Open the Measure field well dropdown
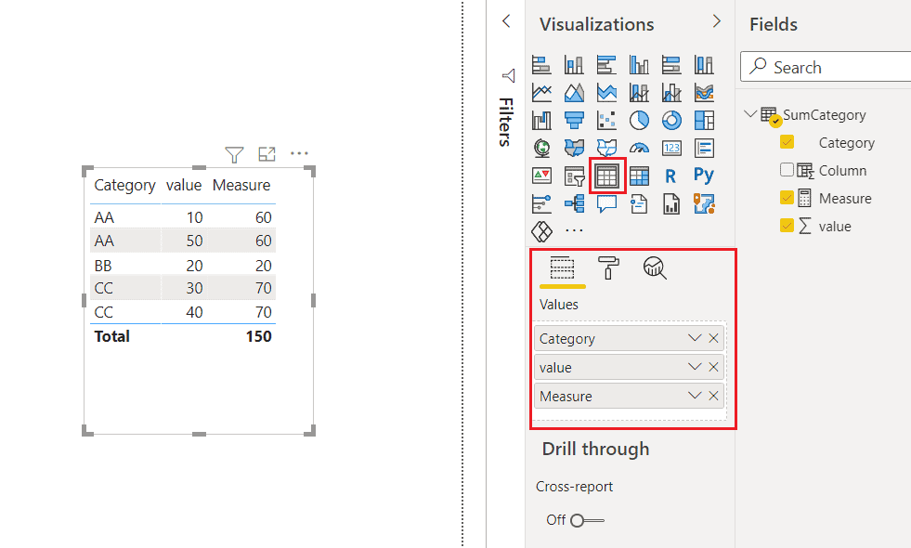Screen dimensions: 911x548 pyautogui.click(x=696, y=395)
